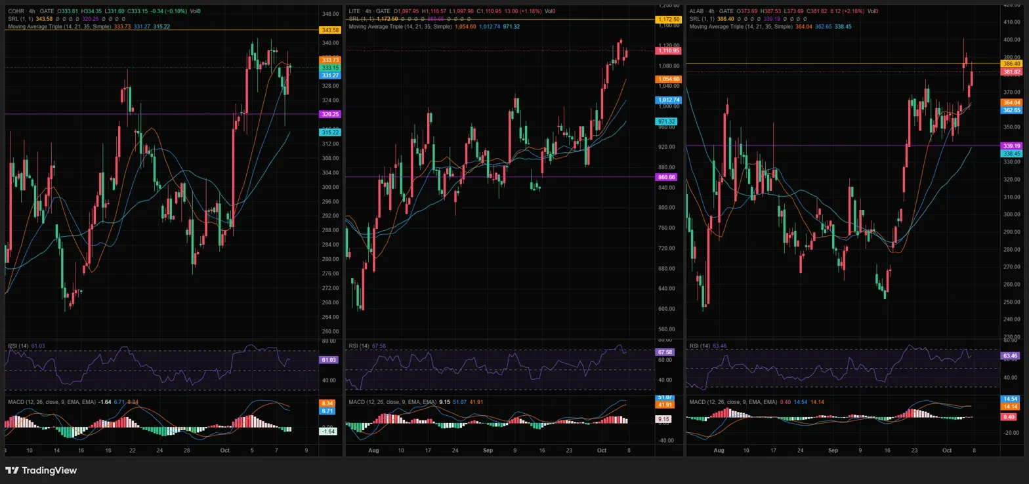This screenshot has height=484, width=1029.
Task: Click the TradingView logo
Action: point(41,470)
